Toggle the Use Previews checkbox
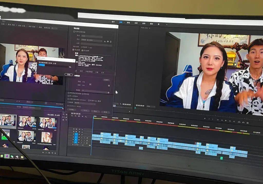The width and height of the screenshot is (263, 184). point(82,94)
